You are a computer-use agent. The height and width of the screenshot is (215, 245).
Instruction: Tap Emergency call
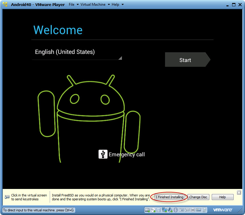click(x=127, y=155)
